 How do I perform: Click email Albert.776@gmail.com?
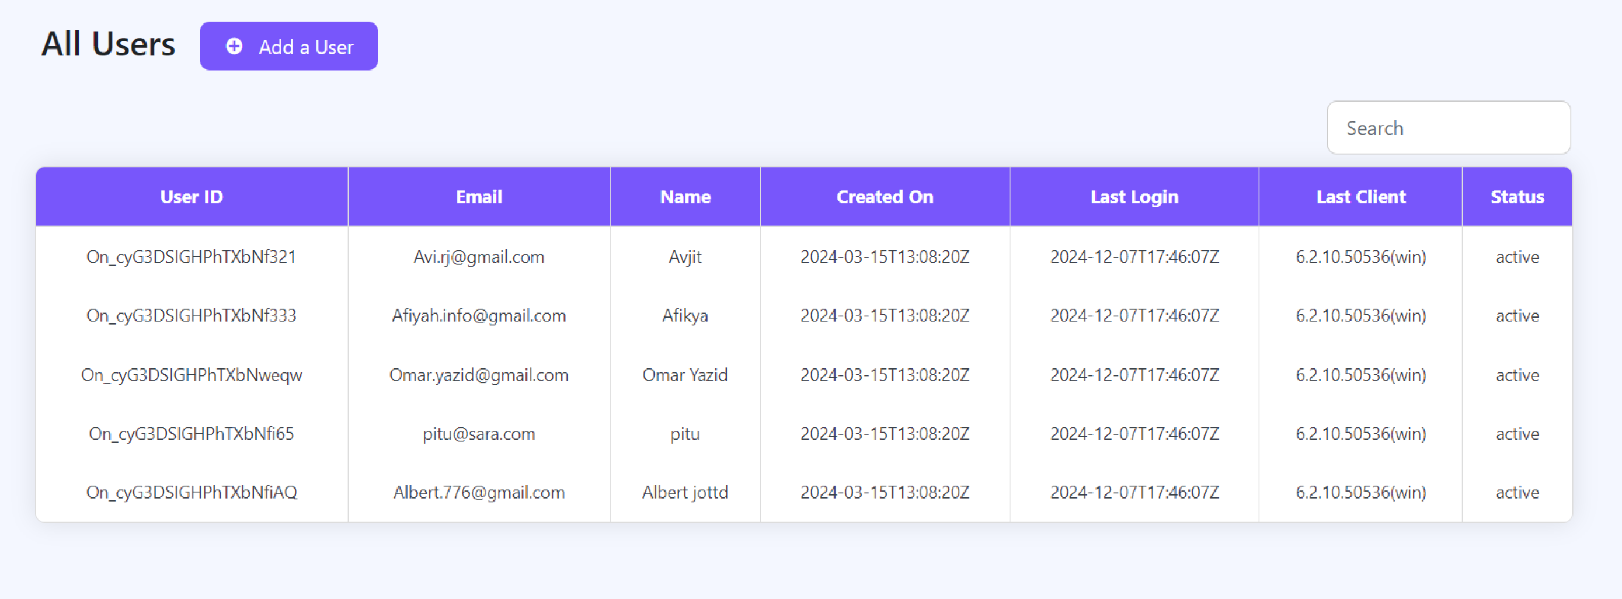point(479,493)
